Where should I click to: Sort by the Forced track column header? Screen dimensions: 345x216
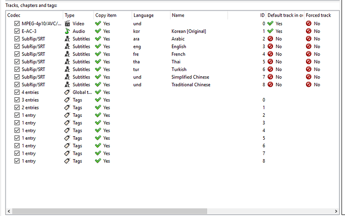321,15
